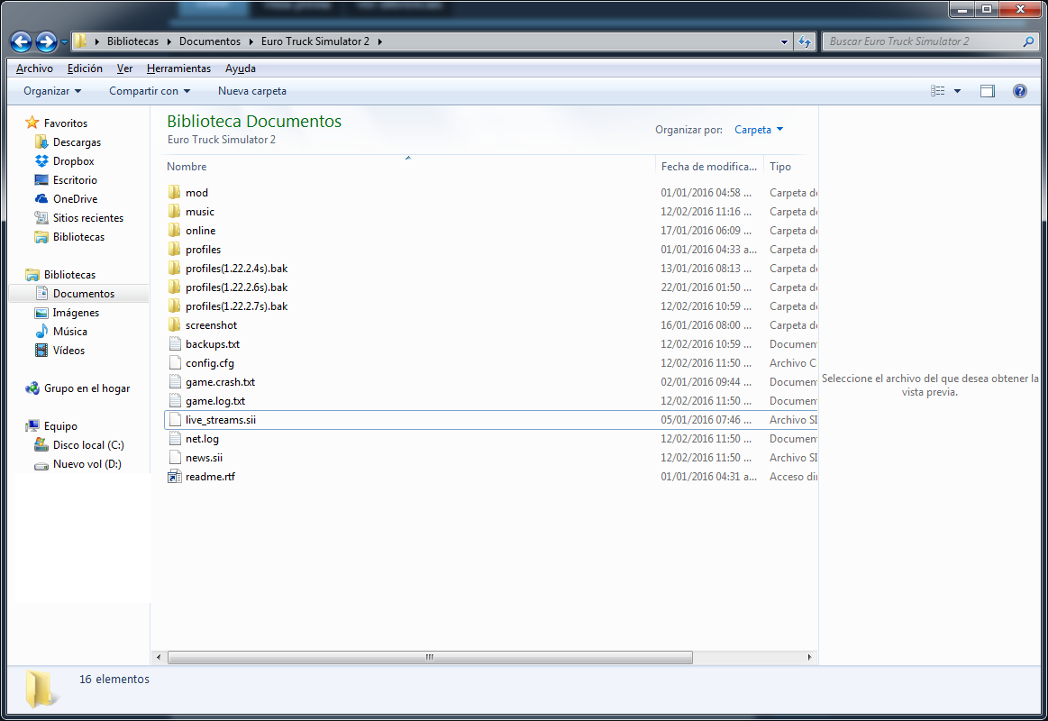The height and width of the screenshot is (721, 1048).
Task: Open OneDrive in Favorites
Action: (x=75, y=198)
